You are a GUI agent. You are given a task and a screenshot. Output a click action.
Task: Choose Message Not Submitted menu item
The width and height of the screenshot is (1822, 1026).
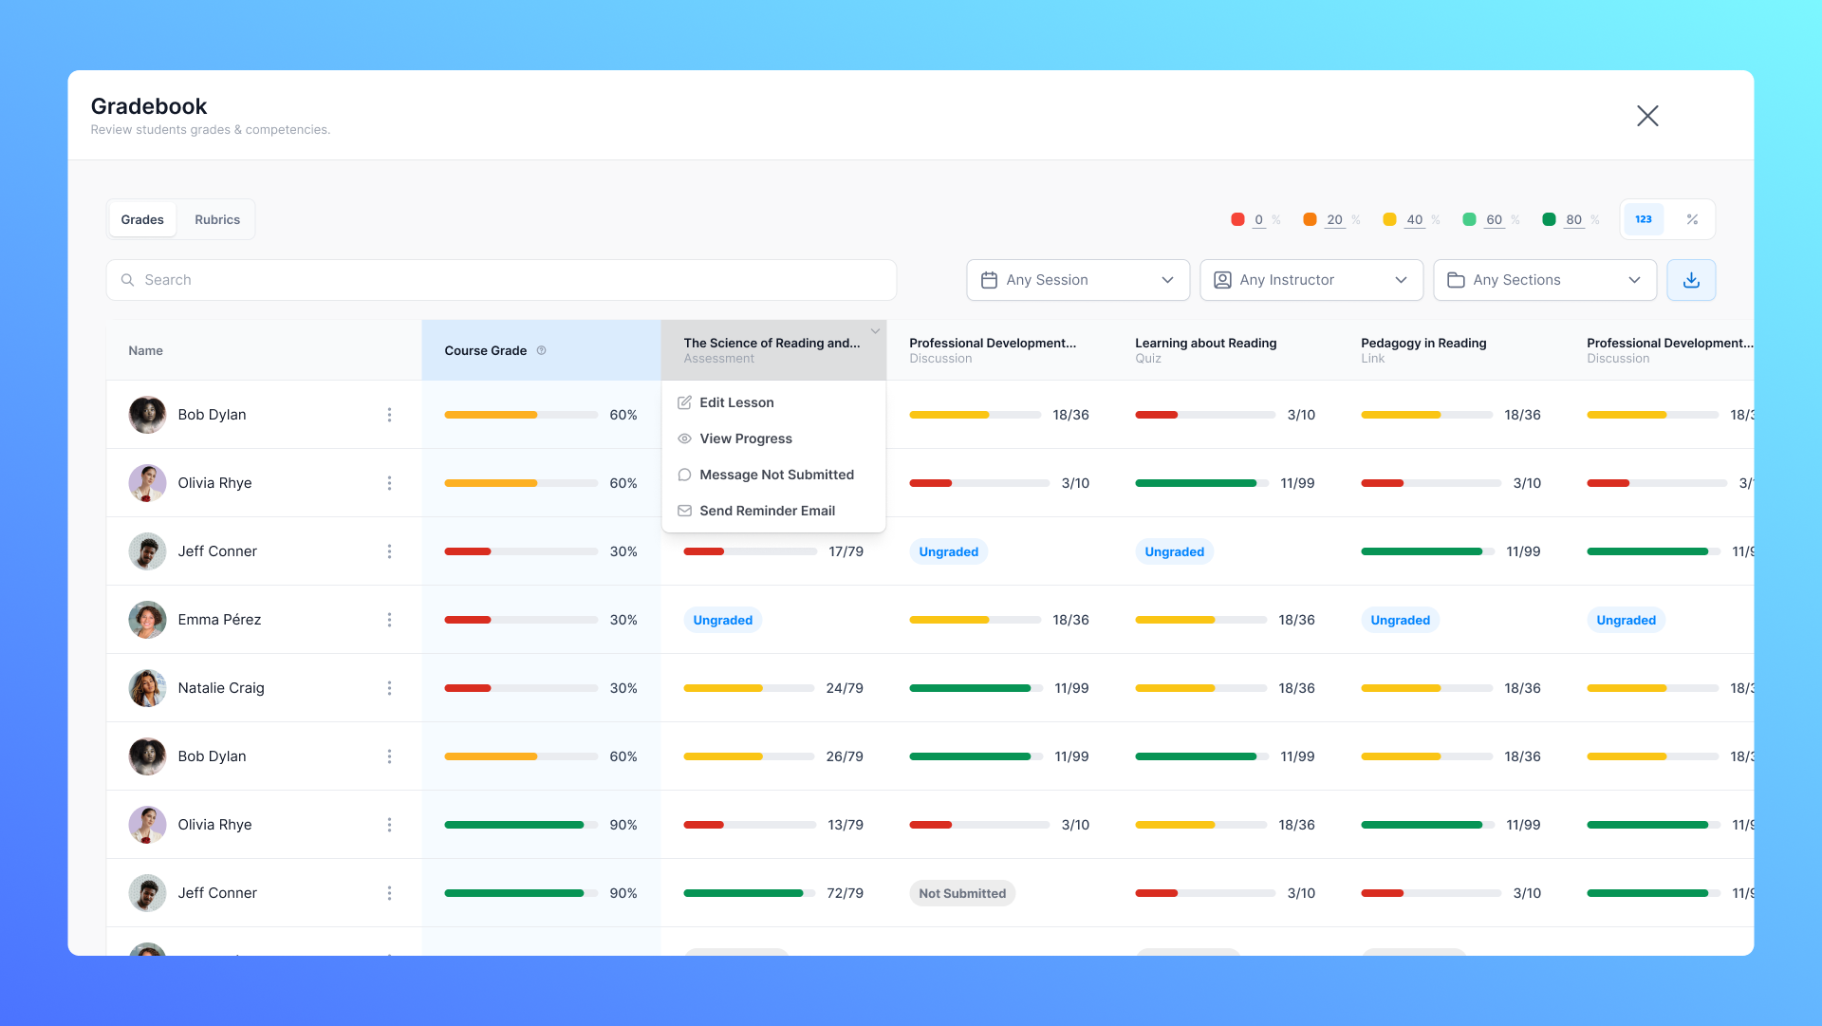tap(773, 475)
